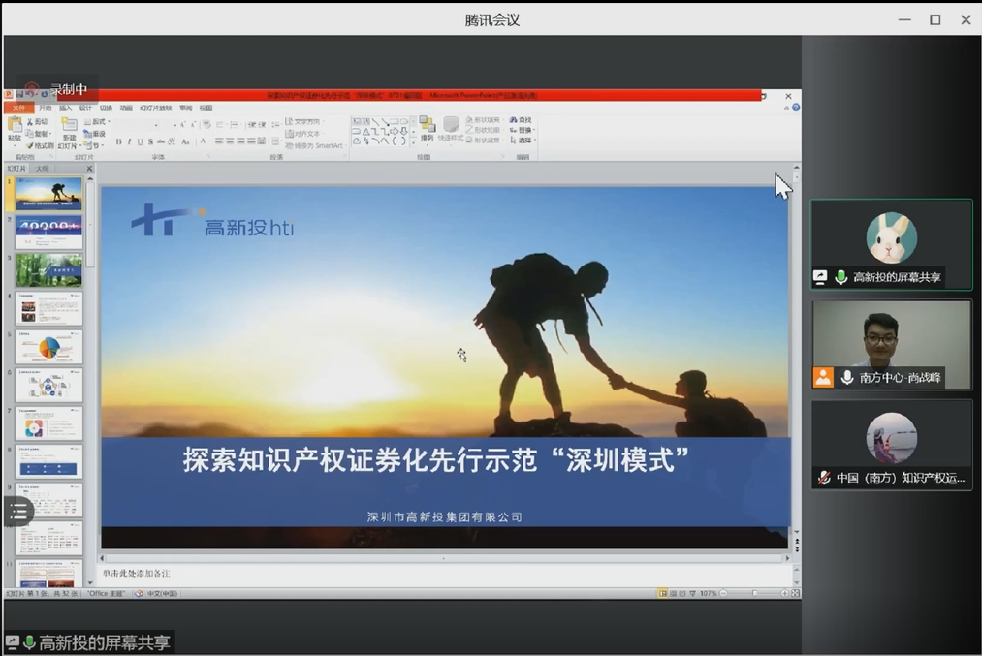Select the 高新投的屏幕共享 rabbit avatar tile
Image resolution: width=982 pixels, height=656 pixels.
click(x=891, y=245)
